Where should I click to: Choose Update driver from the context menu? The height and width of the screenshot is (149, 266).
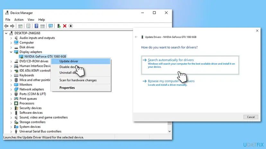point(81,61)
